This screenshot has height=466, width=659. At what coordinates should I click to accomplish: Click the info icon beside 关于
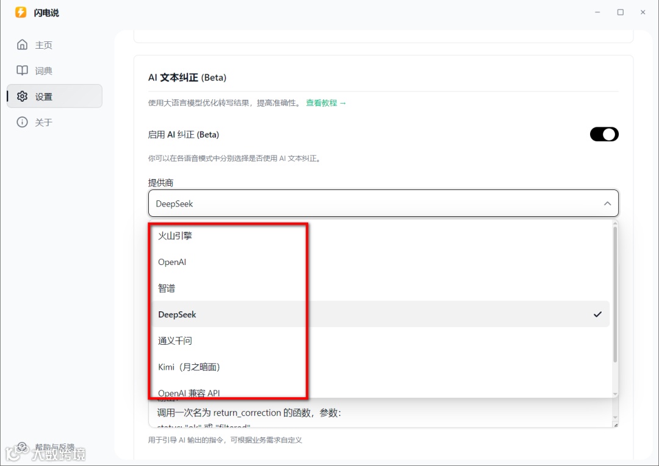[x=23, y=122]
